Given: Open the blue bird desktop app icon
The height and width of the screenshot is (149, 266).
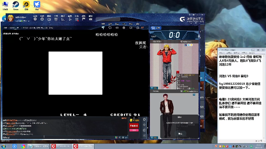Looking at the screenshot, I should point(37,6).
